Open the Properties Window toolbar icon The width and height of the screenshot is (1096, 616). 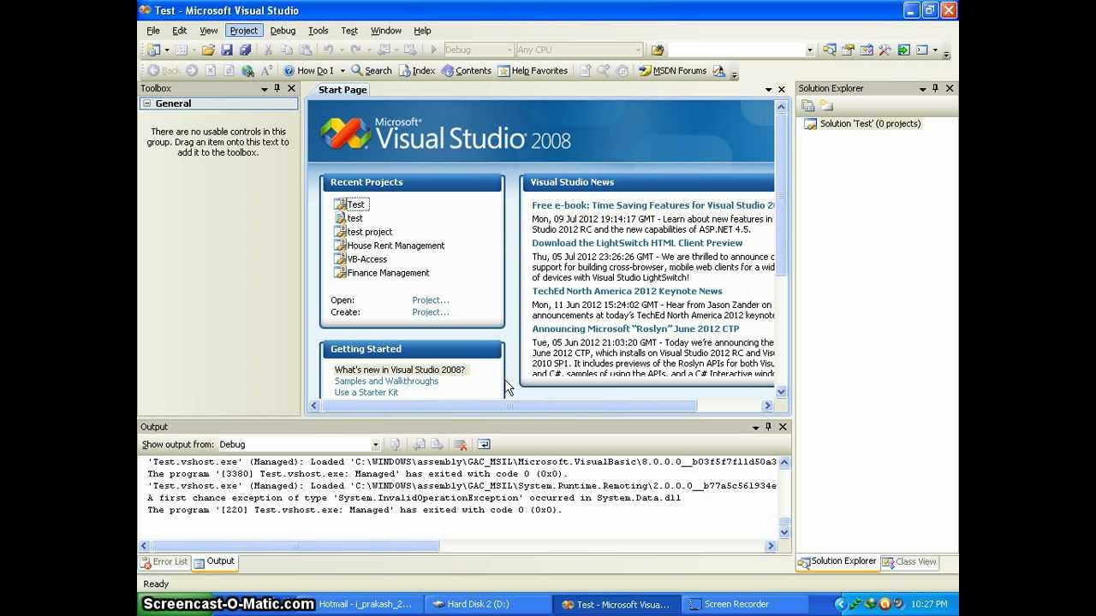coord(848,50)
